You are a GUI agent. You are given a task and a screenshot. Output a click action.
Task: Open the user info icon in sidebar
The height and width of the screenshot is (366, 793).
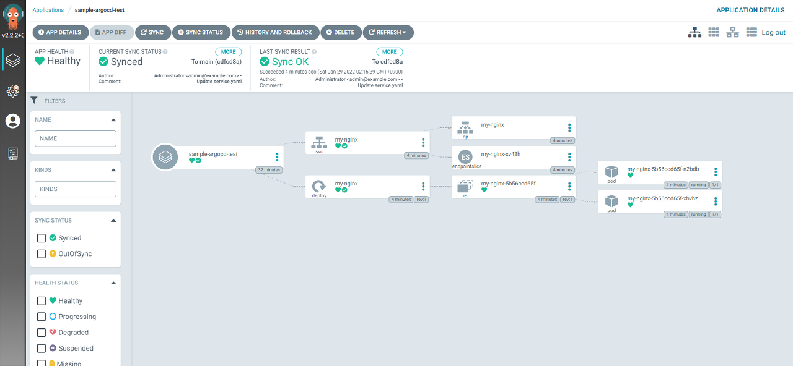pos(12,121)
